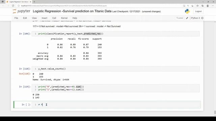Screen dimensions: 216x121
Task: Open a new browser tab with plus
Action: [34, 2]
